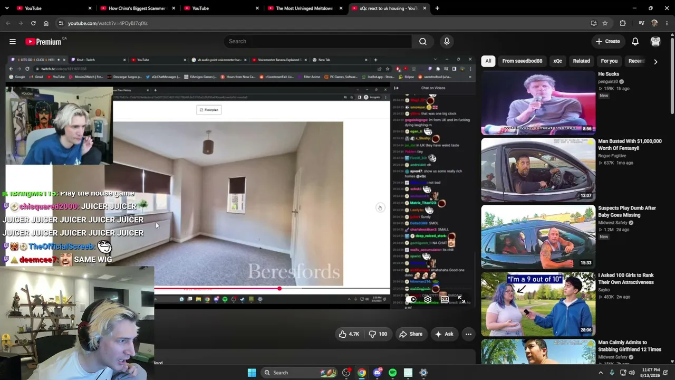
Task: Like the video with thumbs up
Action: pyautogui.click(x=349, y=334)
